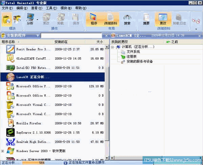Click the glasses icon in toolbar
The width and height of the screenshot is (203, 165).
tap(196, 21)
